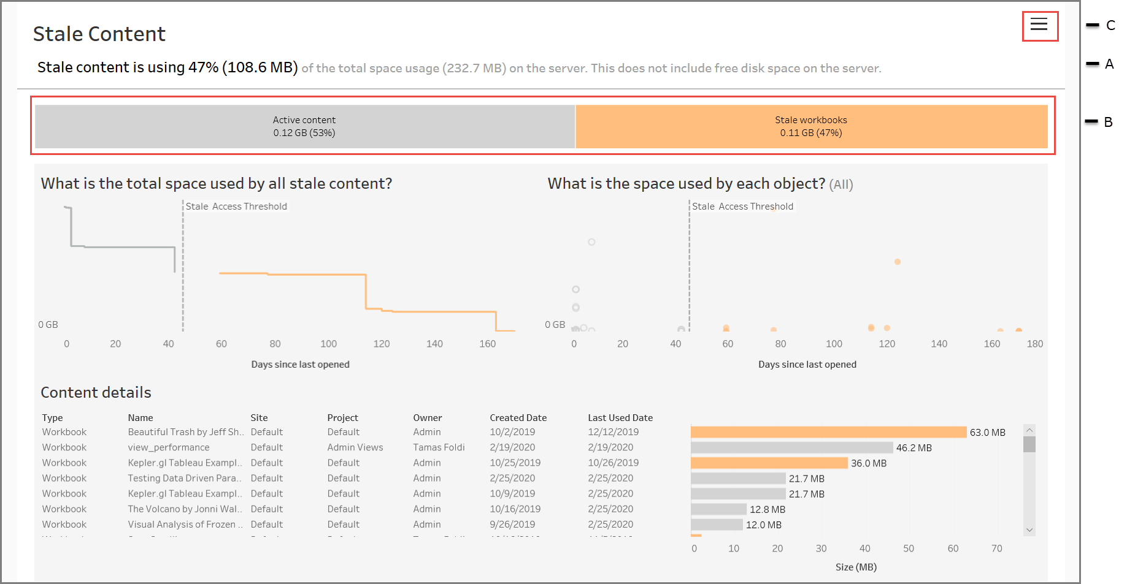Click the 46.2 MB gray size bar
Screen dimensions: 1127x584
coord(791,448)
